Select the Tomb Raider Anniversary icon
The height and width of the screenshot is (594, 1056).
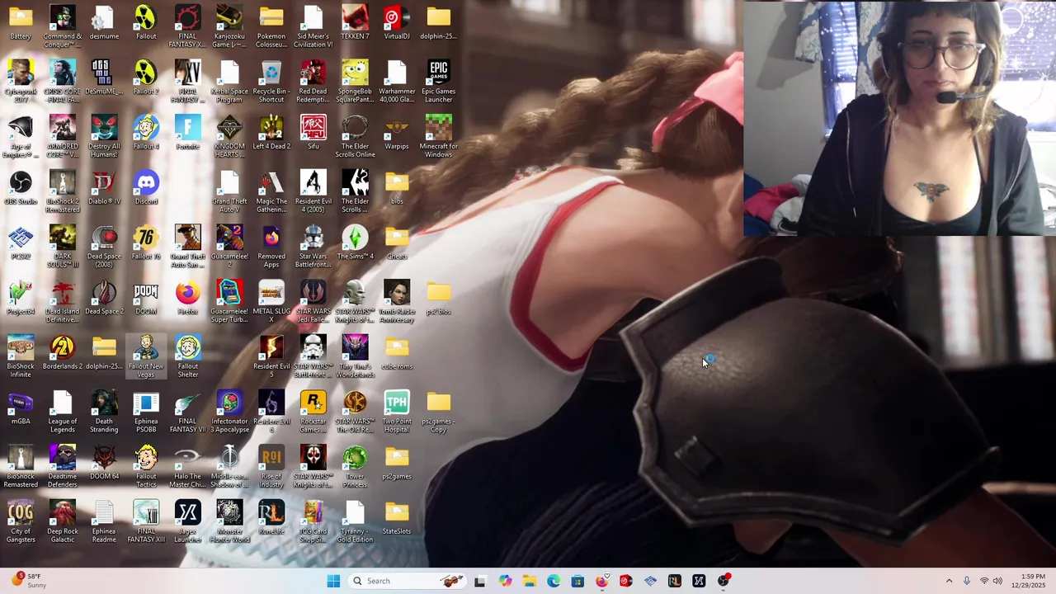point(397,301)
